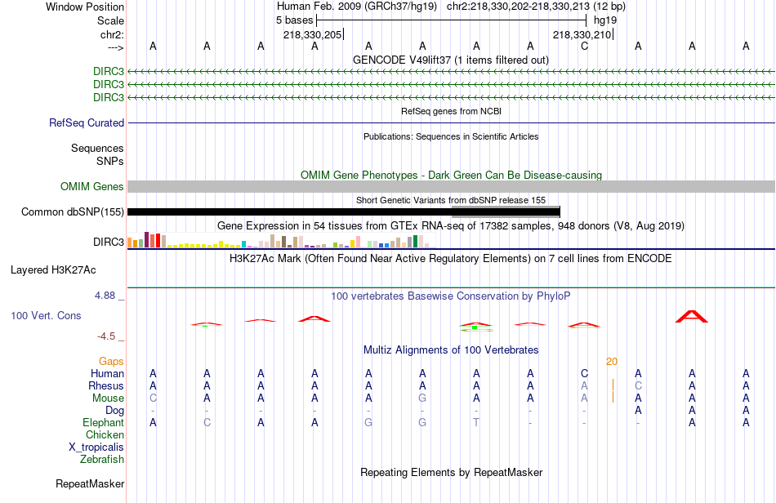Click the large red A PhyloP conservation logo

click(x=692, y=317)
